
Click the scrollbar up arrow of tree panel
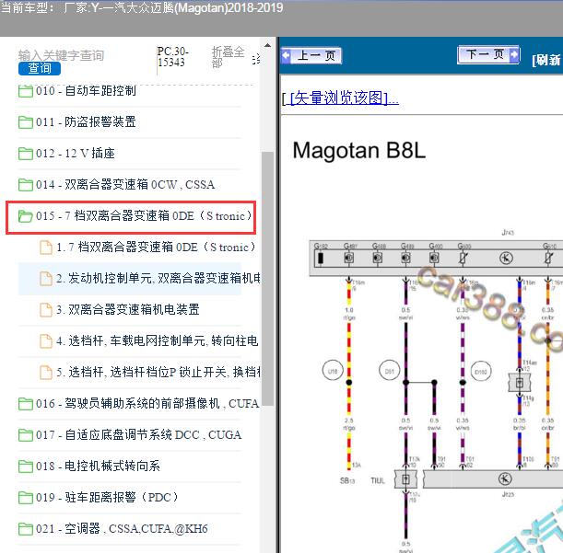tap(267, 45)
